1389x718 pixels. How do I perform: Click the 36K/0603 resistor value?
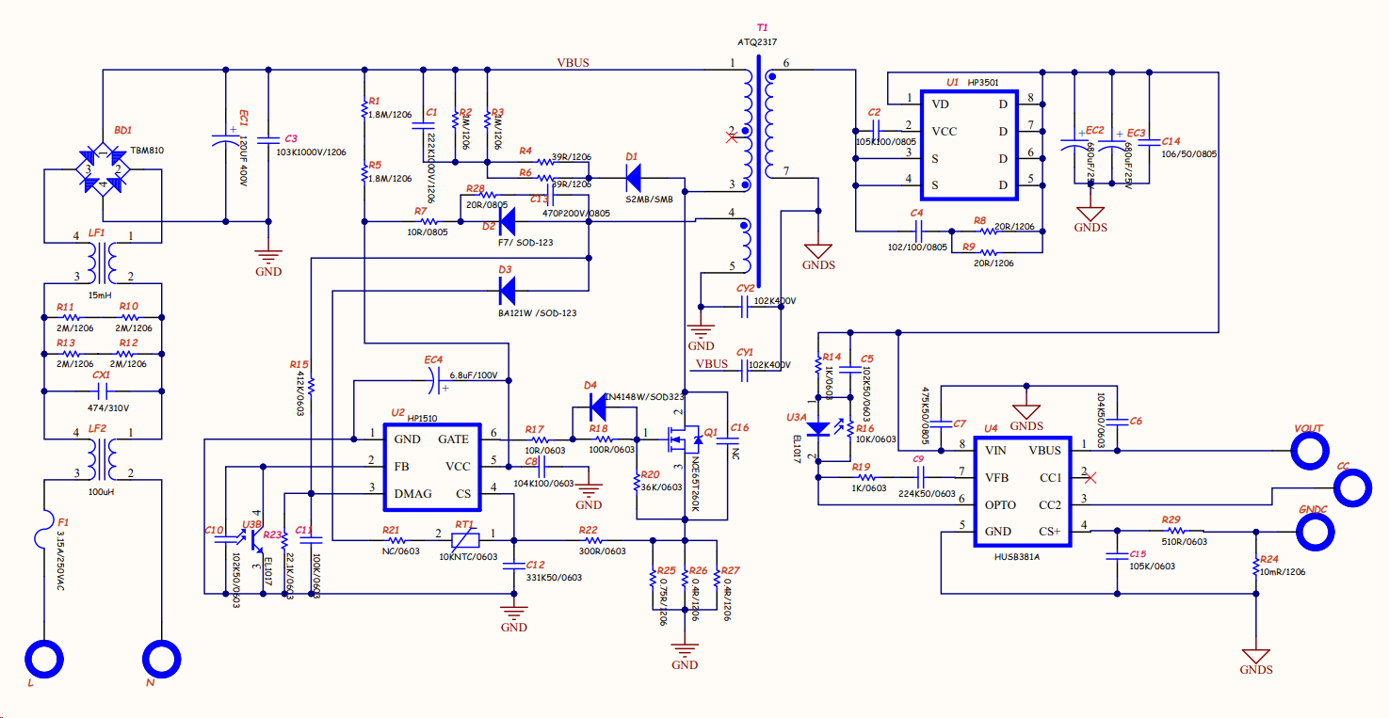pos(661,487)
